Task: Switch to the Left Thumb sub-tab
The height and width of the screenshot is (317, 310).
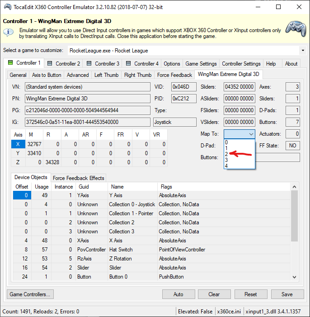Action: click(106, 75)
